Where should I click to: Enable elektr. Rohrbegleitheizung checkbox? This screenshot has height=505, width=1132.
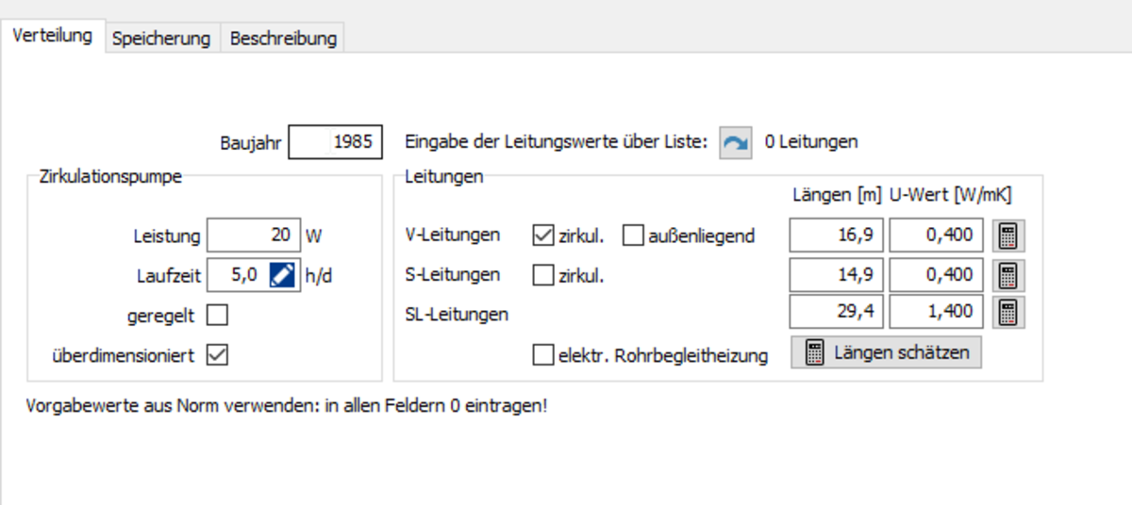pyautogui.click(x=543, y=355)
